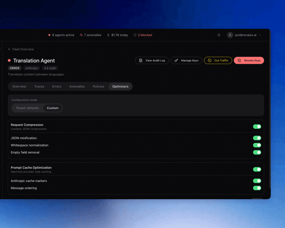Click the red Revoke Keys button
This screenshot has width=285, height=228.
249,60
